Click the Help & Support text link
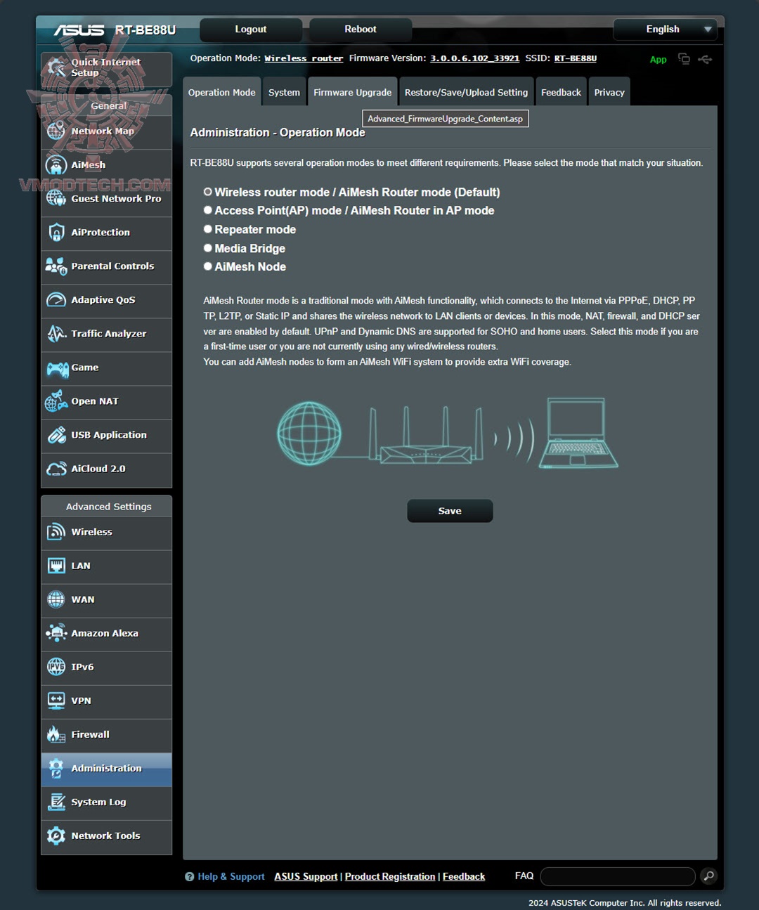 [x=231, y=876]
